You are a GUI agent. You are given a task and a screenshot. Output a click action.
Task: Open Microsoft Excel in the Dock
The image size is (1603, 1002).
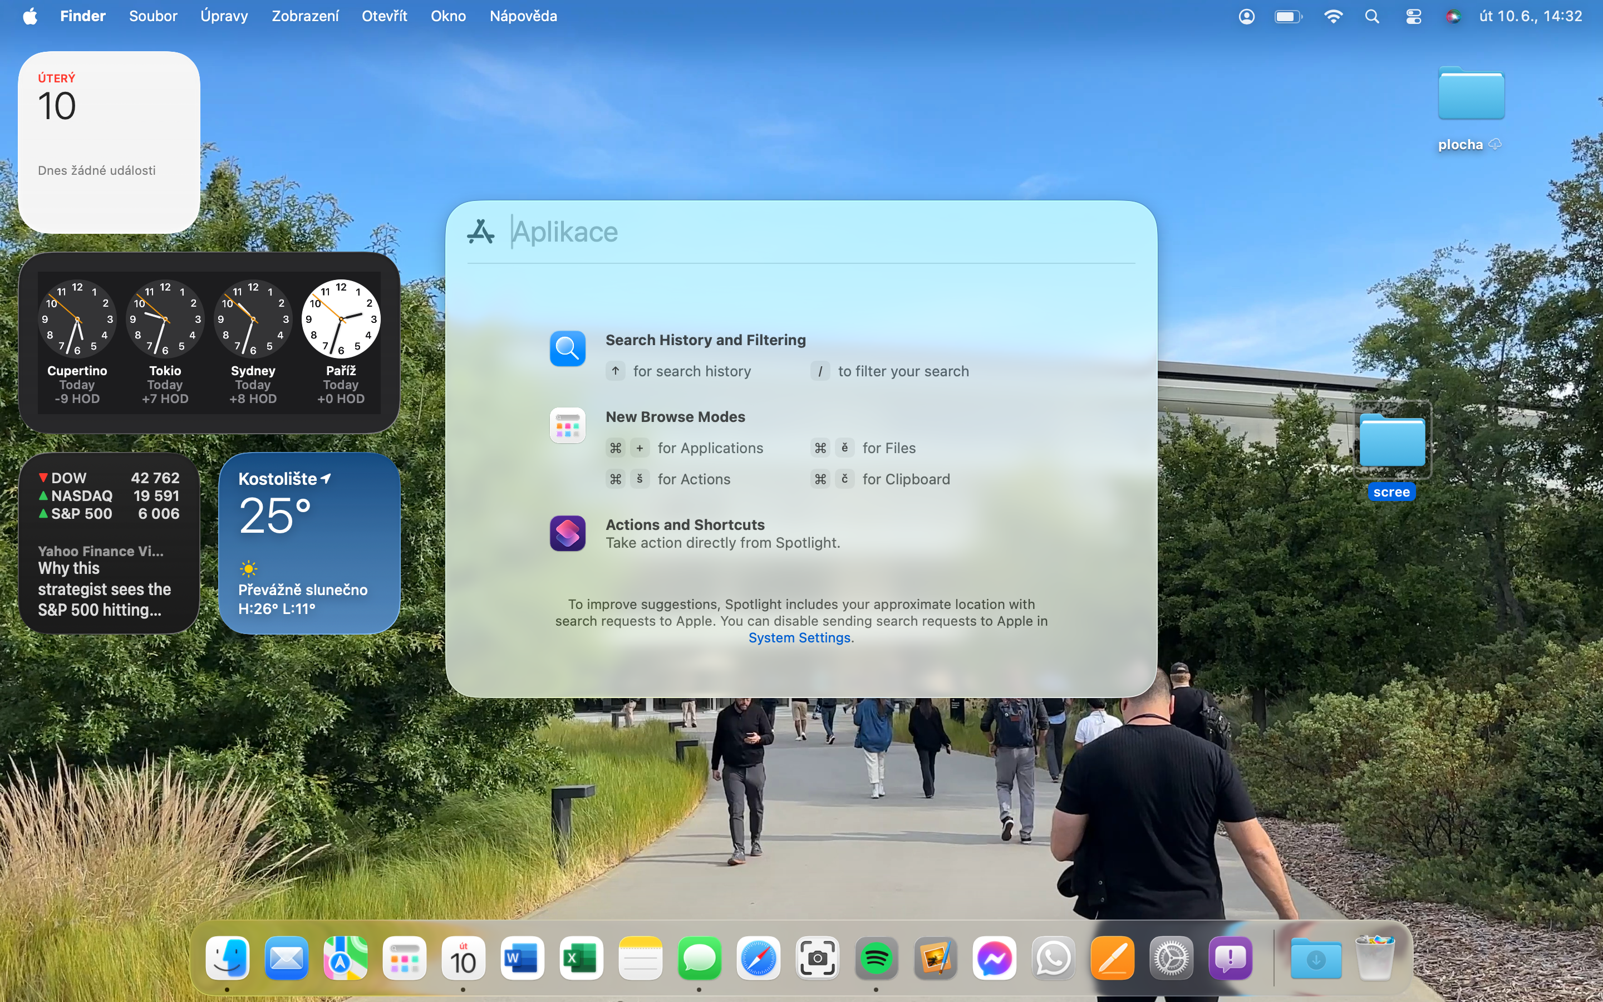point(581,958)
